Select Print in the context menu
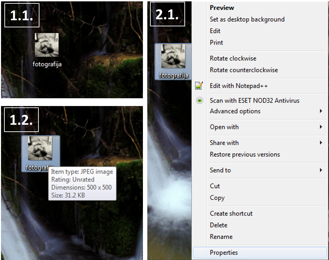 click(216, 43)
